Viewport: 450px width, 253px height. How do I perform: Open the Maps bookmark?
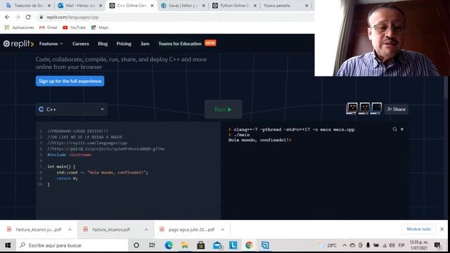pos(100,27)
